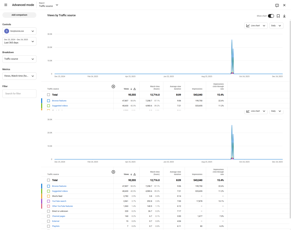The width and height of the screenshot is (291, 230).
Task: Close the Advanced mode panel
Action: pos(284,5)
